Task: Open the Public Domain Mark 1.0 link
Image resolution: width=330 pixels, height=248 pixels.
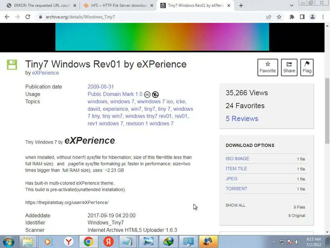Action: click(x=115, y=94)
